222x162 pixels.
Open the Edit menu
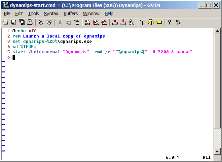click(19, 13)
